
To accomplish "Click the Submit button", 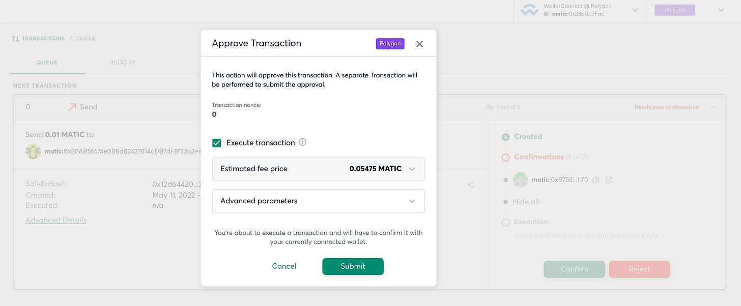I will pyautogui.click(x=353, y=266).
